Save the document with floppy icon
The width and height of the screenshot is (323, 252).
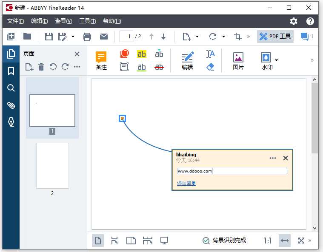click(x=49, y=37)
